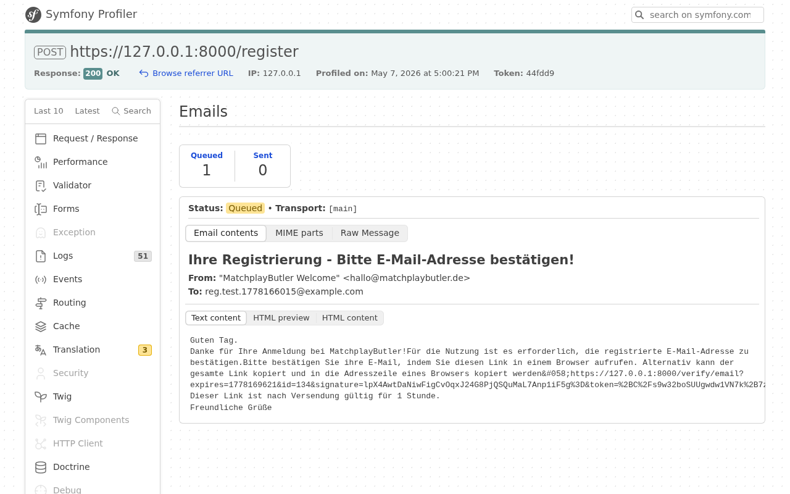Click the Performance chart icon
The width and height of the screenshot is (790, 494).
(x=41, y=162)
